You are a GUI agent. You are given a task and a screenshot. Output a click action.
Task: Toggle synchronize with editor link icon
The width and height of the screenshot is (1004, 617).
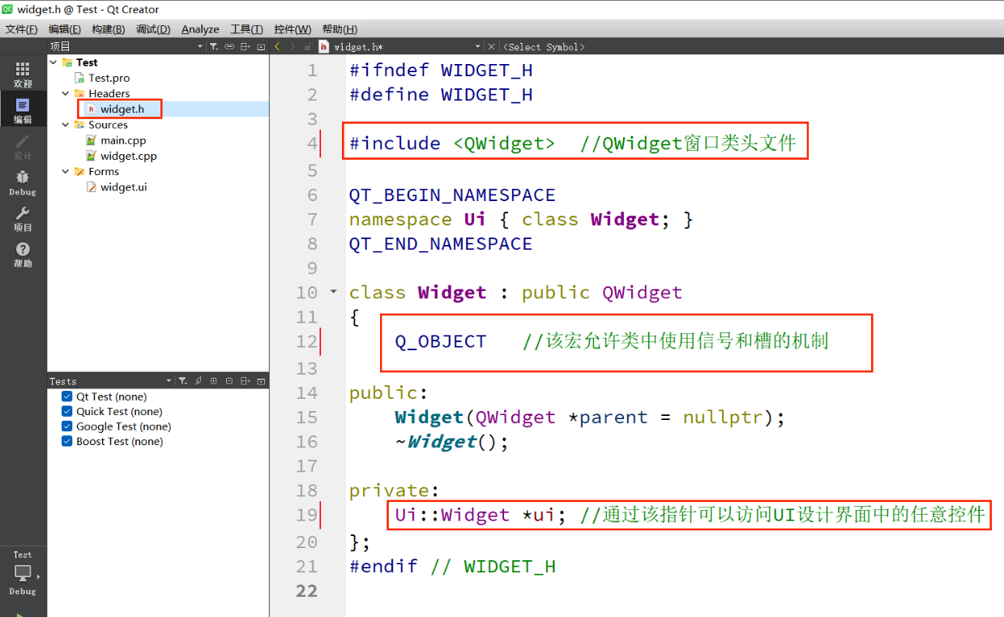click(229, 47)
